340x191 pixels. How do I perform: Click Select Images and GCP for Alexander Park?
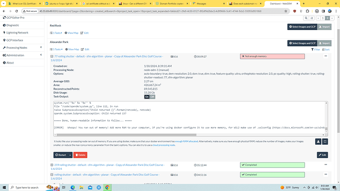302,43
